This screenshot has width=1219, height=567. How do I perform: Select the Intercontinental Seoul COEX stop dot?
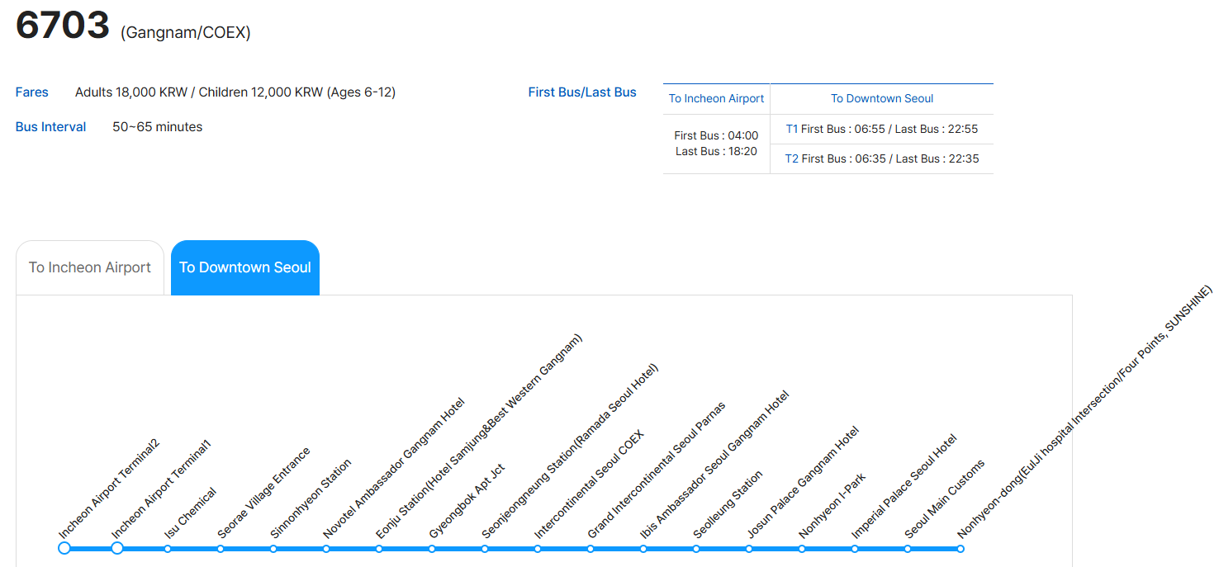[x=538, y=549]
